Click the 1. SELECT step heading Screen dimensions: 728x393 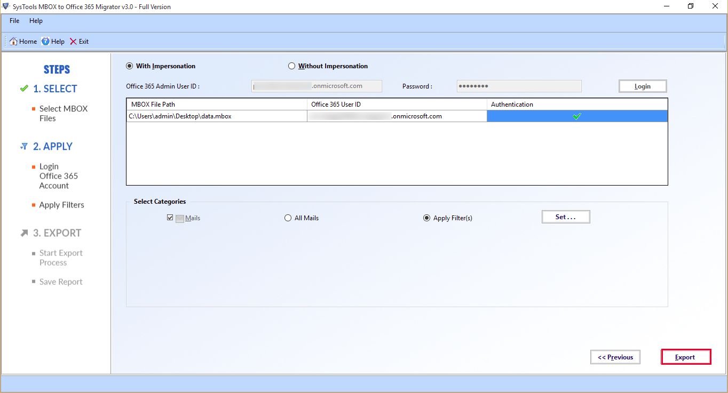point(55,89)
